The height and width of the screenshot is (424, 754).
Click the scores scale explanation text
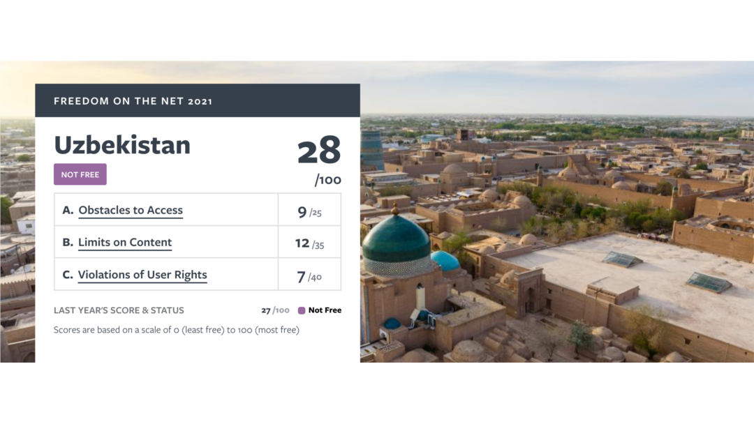coord(177,330)
